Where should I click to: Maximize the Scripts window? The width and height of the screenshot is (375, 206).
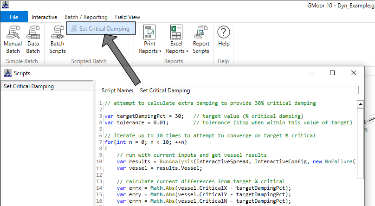(332, 73)
